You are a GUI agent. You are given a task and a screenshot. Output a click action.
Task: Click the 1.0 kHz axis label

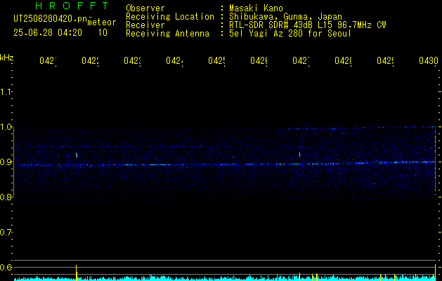click(6, 127)
